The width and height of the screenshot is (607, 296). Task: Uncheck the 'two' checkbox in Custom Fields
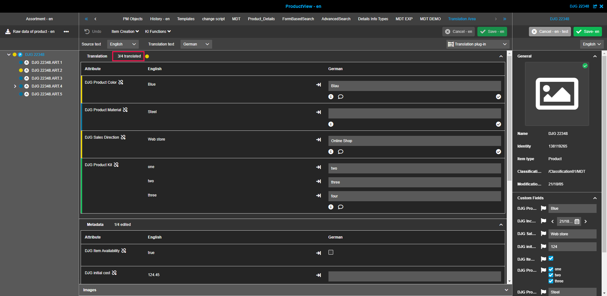click(551, 275)
